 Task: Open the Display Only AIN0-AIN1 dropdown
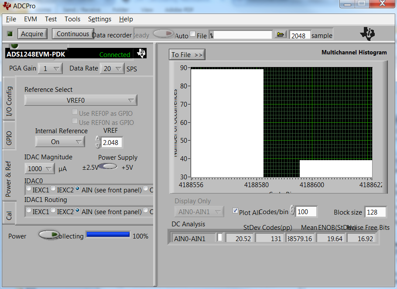[199, 212]
